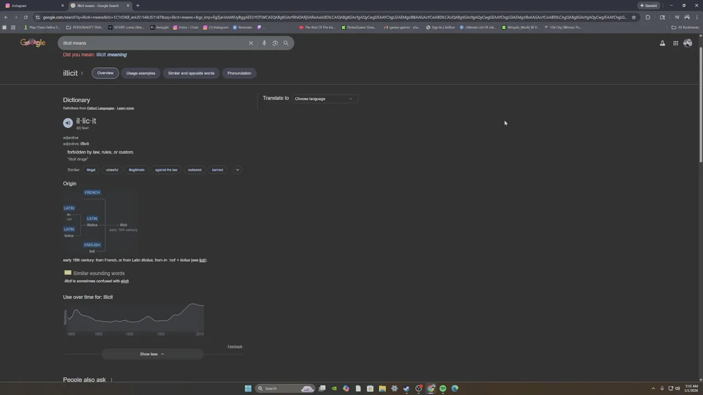Image resolution: width=703 pixels, height=395 pixels.
Task: Select the 'unlawful' synonym chip
Action: click(112, 170)
